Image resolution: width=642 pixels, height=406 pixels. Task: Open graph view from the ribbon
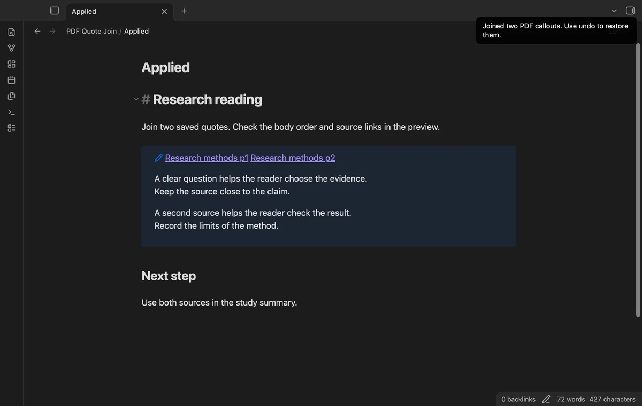[12, 48]
